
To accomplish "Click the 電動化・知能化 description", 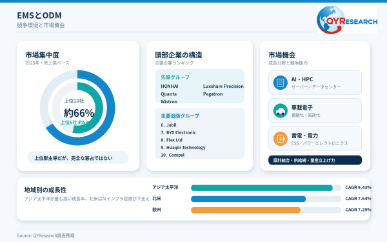I will tap(306, 115).
